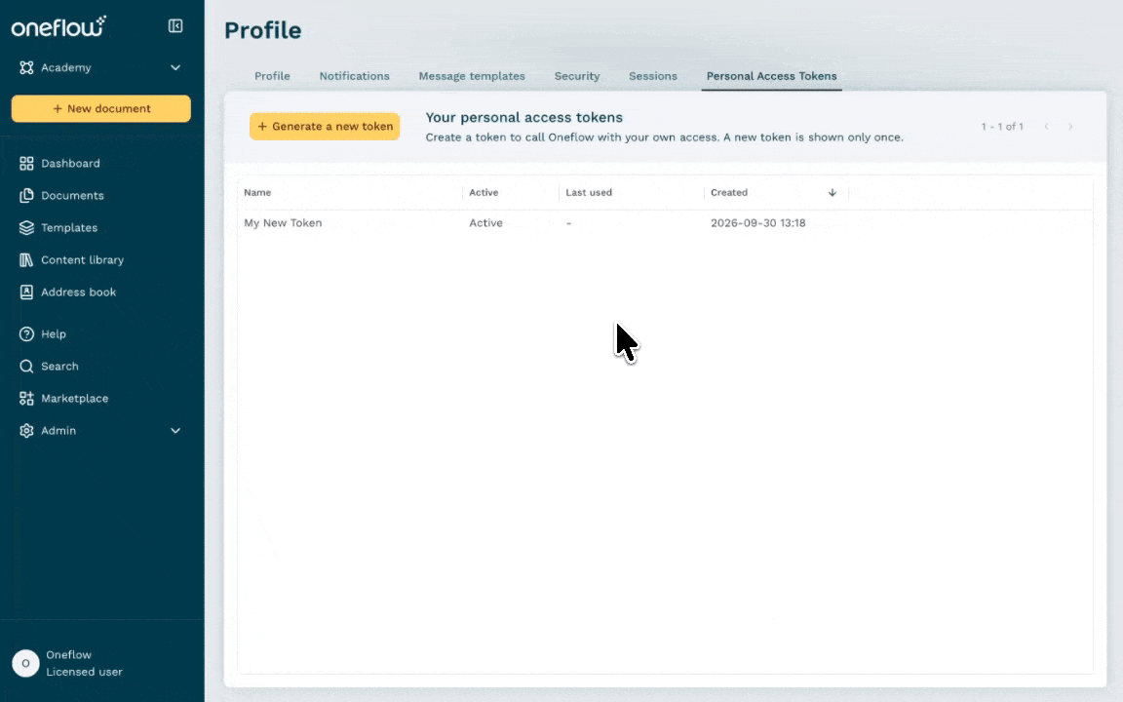Expand the Academy workspace dropdown chevron
The image size is (1123, 702).
pyautogui.click(x=175, y=67)
